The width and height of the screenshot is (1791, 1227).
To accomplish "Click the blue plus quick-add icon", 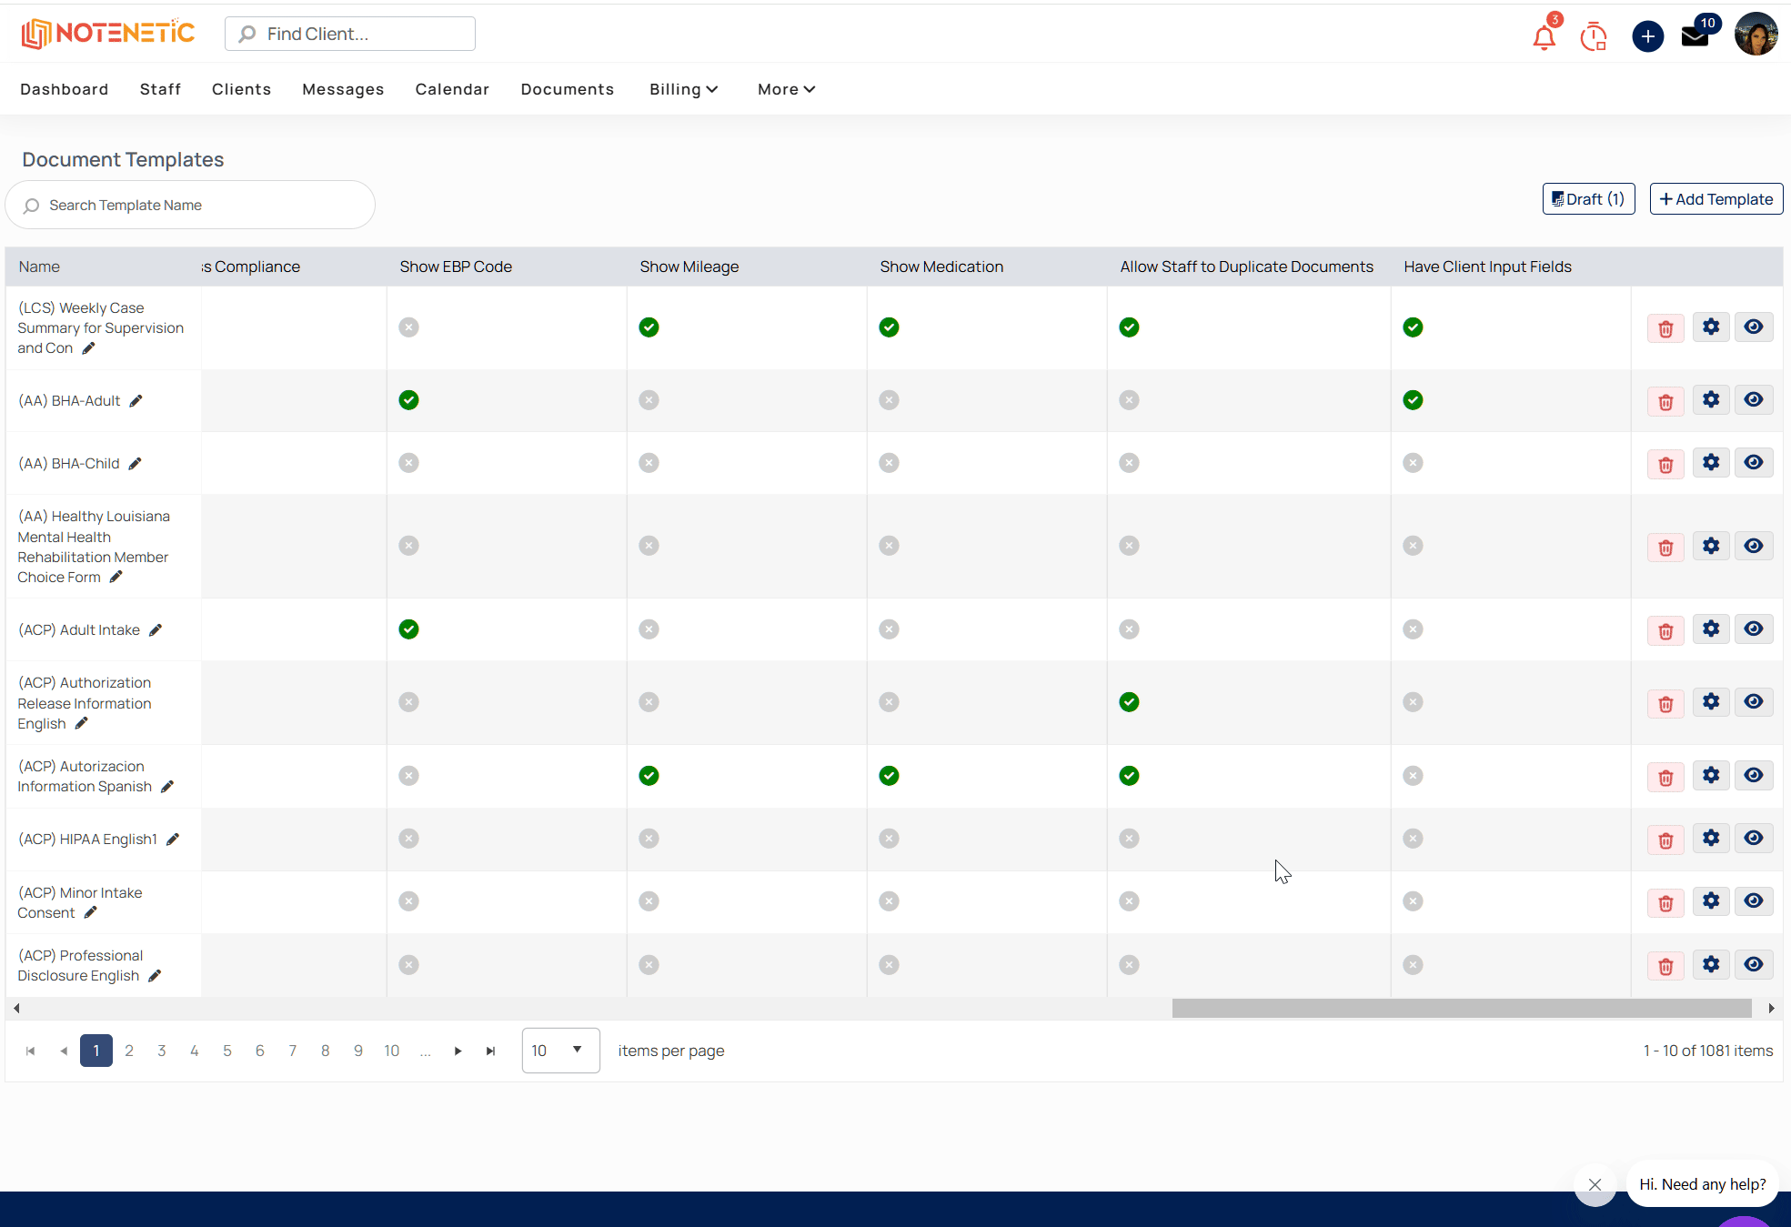I will click(x=1647, y=36).
